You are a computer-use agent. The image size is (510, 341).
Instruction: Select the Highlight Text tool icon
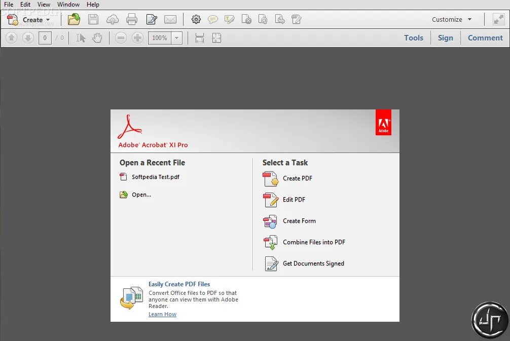(x=229, y=19)
